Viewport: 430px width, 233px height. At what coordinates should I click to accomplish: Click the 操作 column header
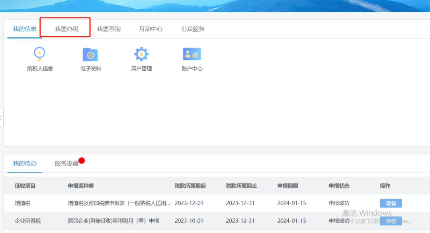[x=385, y=186]
